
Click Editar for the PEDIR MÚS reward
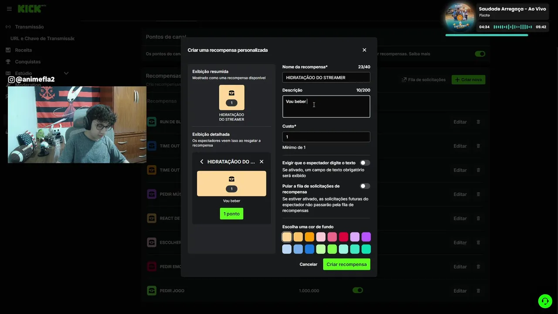pyautogui.click(x=460, y=195)
